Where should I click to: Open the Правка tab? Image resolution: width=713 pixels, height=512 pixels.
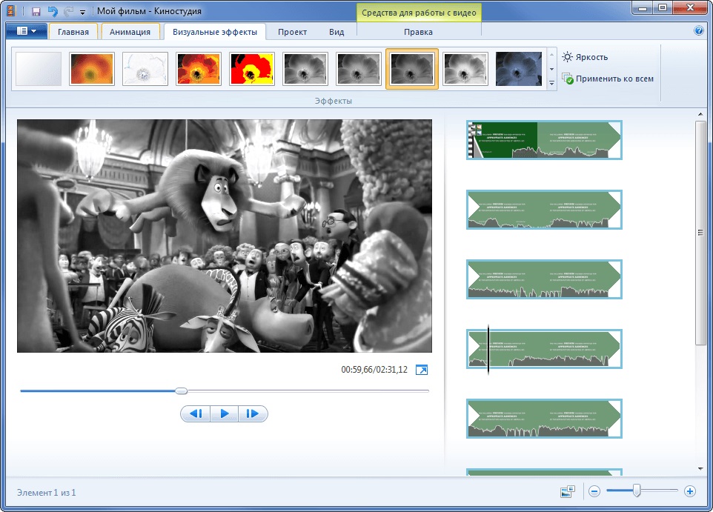pyautogui.click(x=418, y=32)
